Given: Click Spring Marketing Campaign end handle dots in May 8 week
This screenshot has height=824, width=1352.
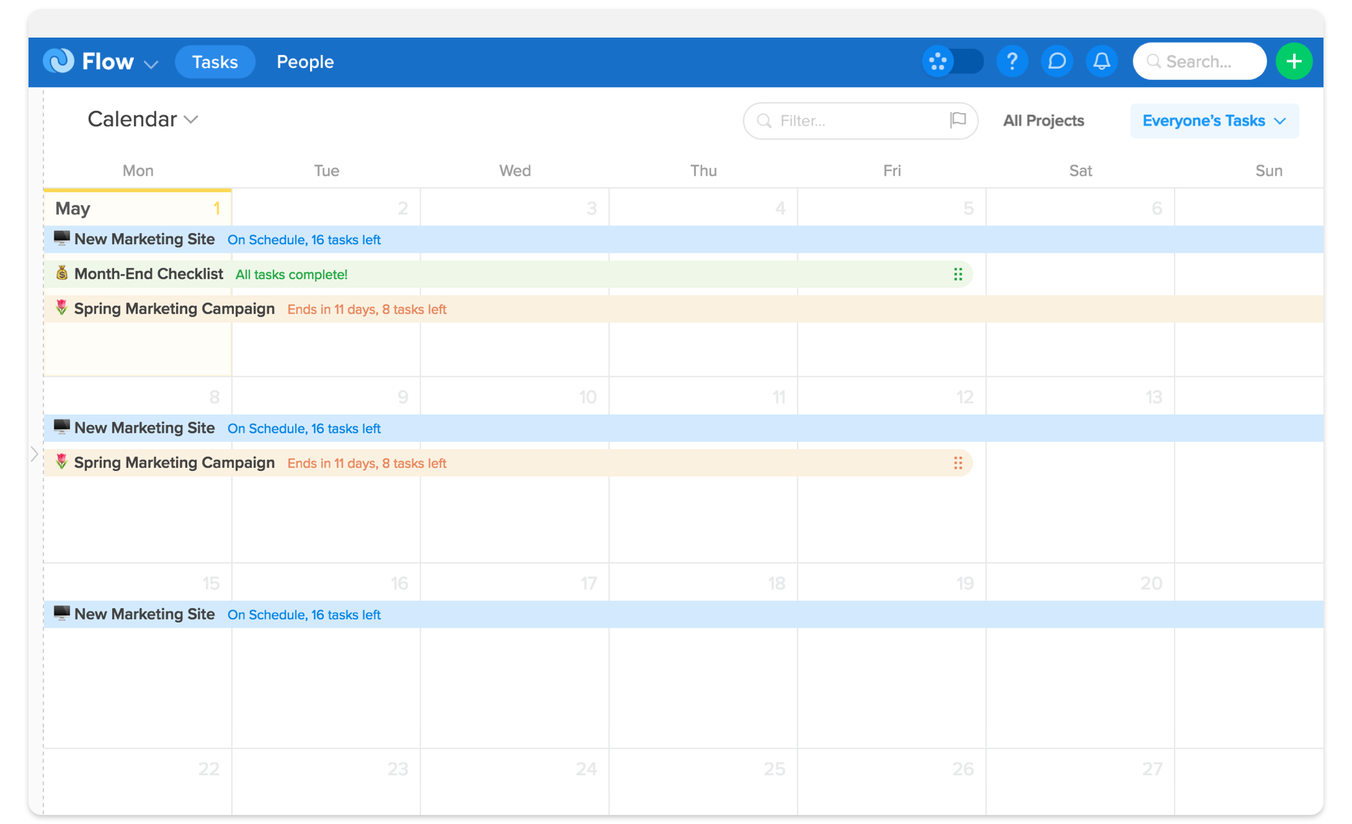Looking at the screenshot, I should (x=958, y=463).
